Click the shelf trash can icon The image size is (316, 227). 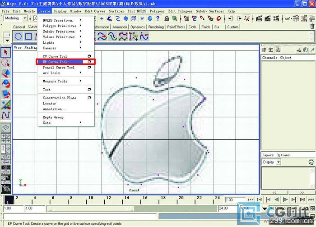click(312, 26)
